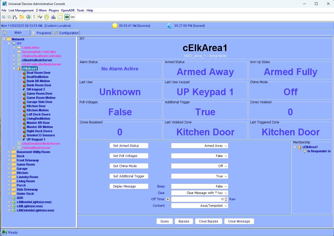Expand the Garage folder in tree

pyautogui.click(x=9, y=169)
